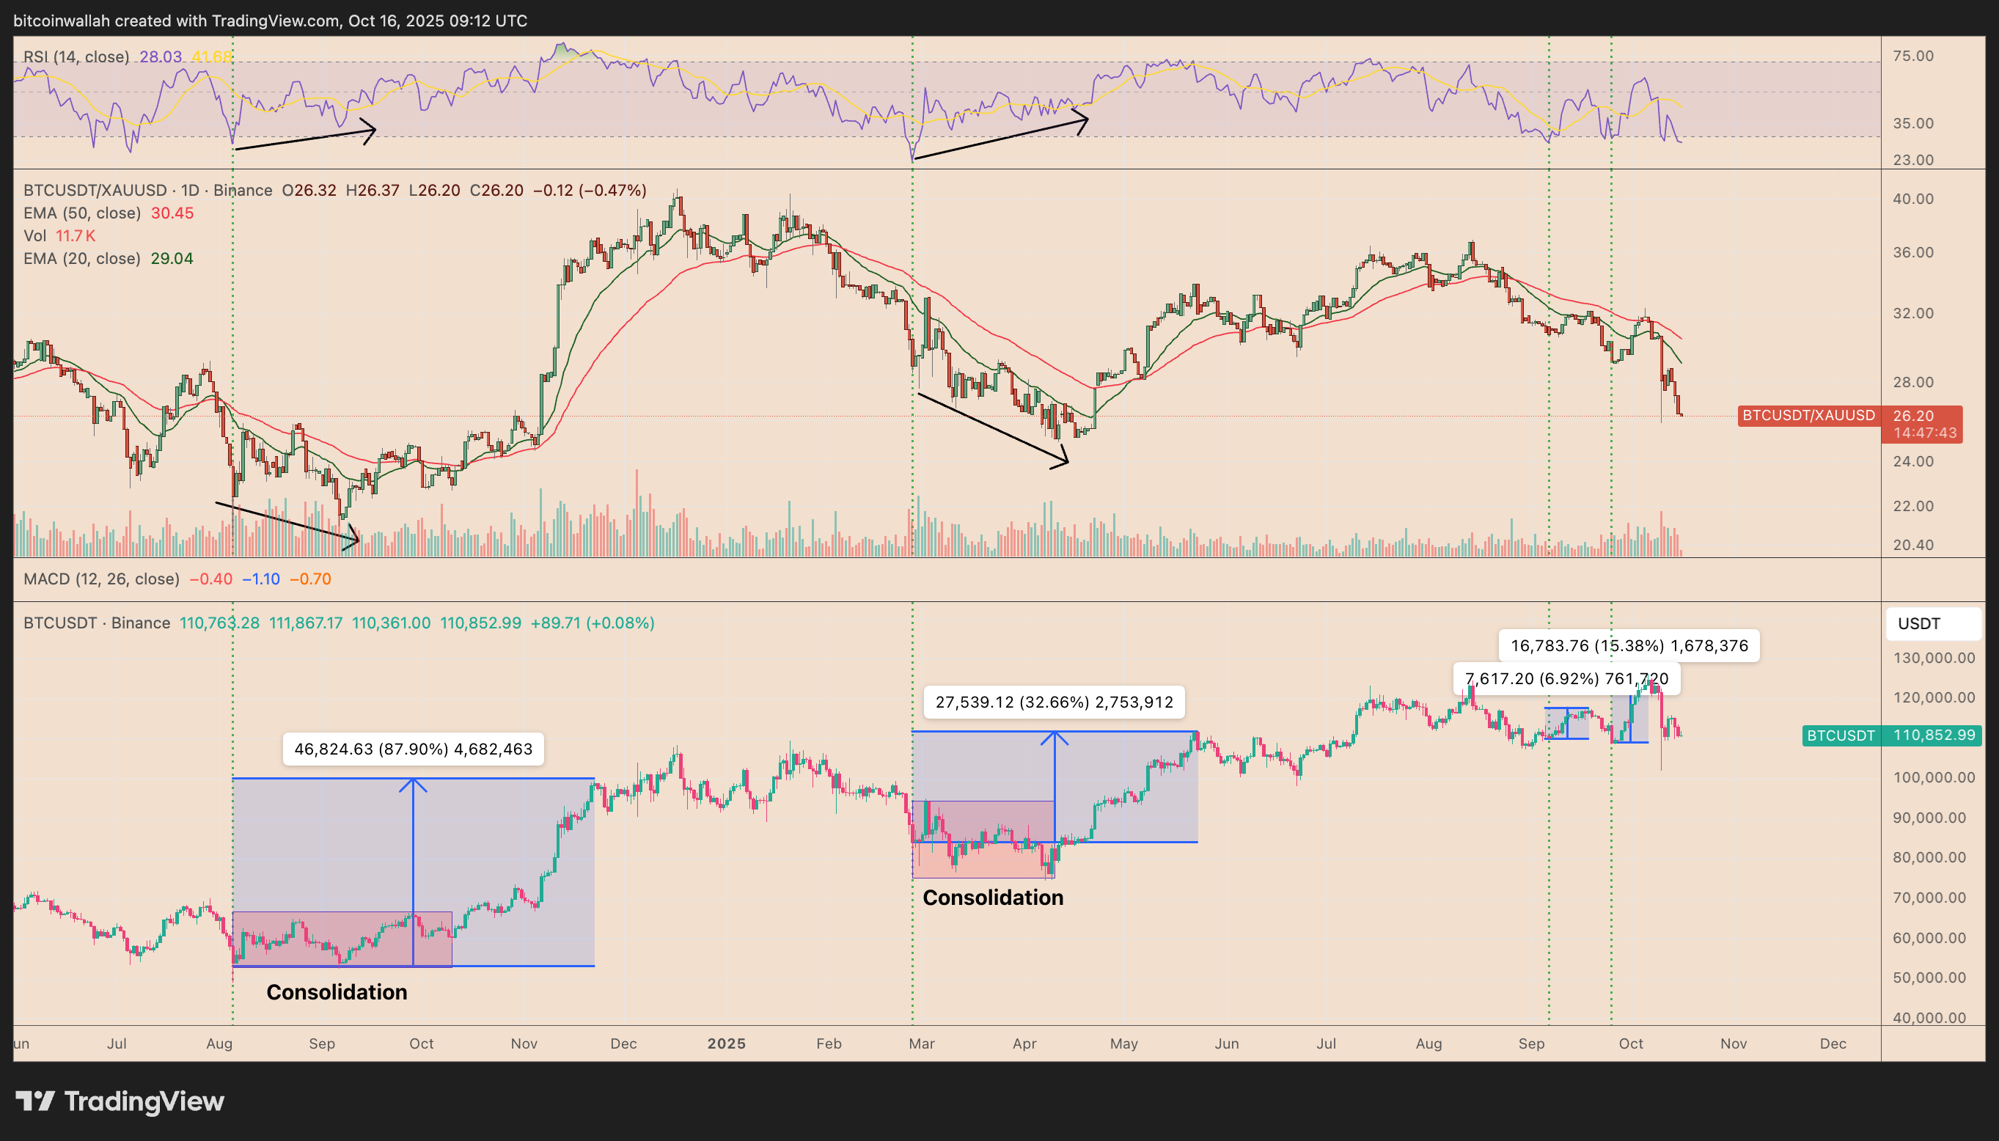Click the MACD (12, 26, close) indicator label

[x=101, y=579]
